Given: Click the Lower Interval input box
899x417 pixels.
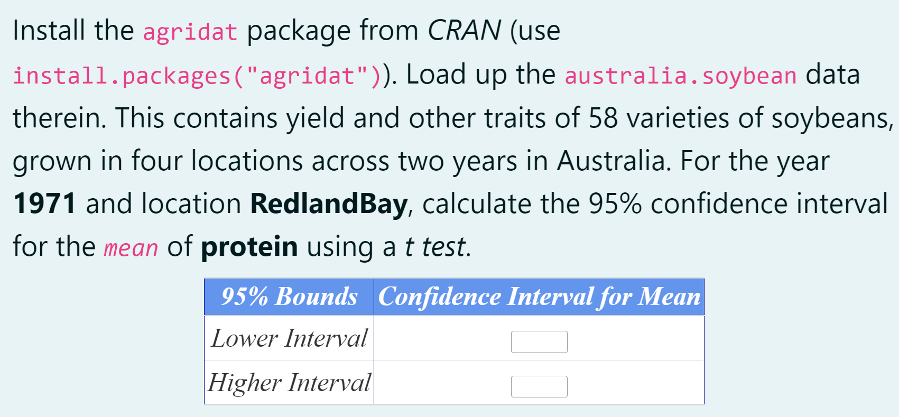Looking at the screenshot, I should [x=539, y=342].
